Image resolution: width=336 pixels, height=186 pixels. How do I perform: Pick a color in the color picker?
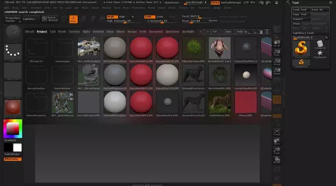click(13, 129)
